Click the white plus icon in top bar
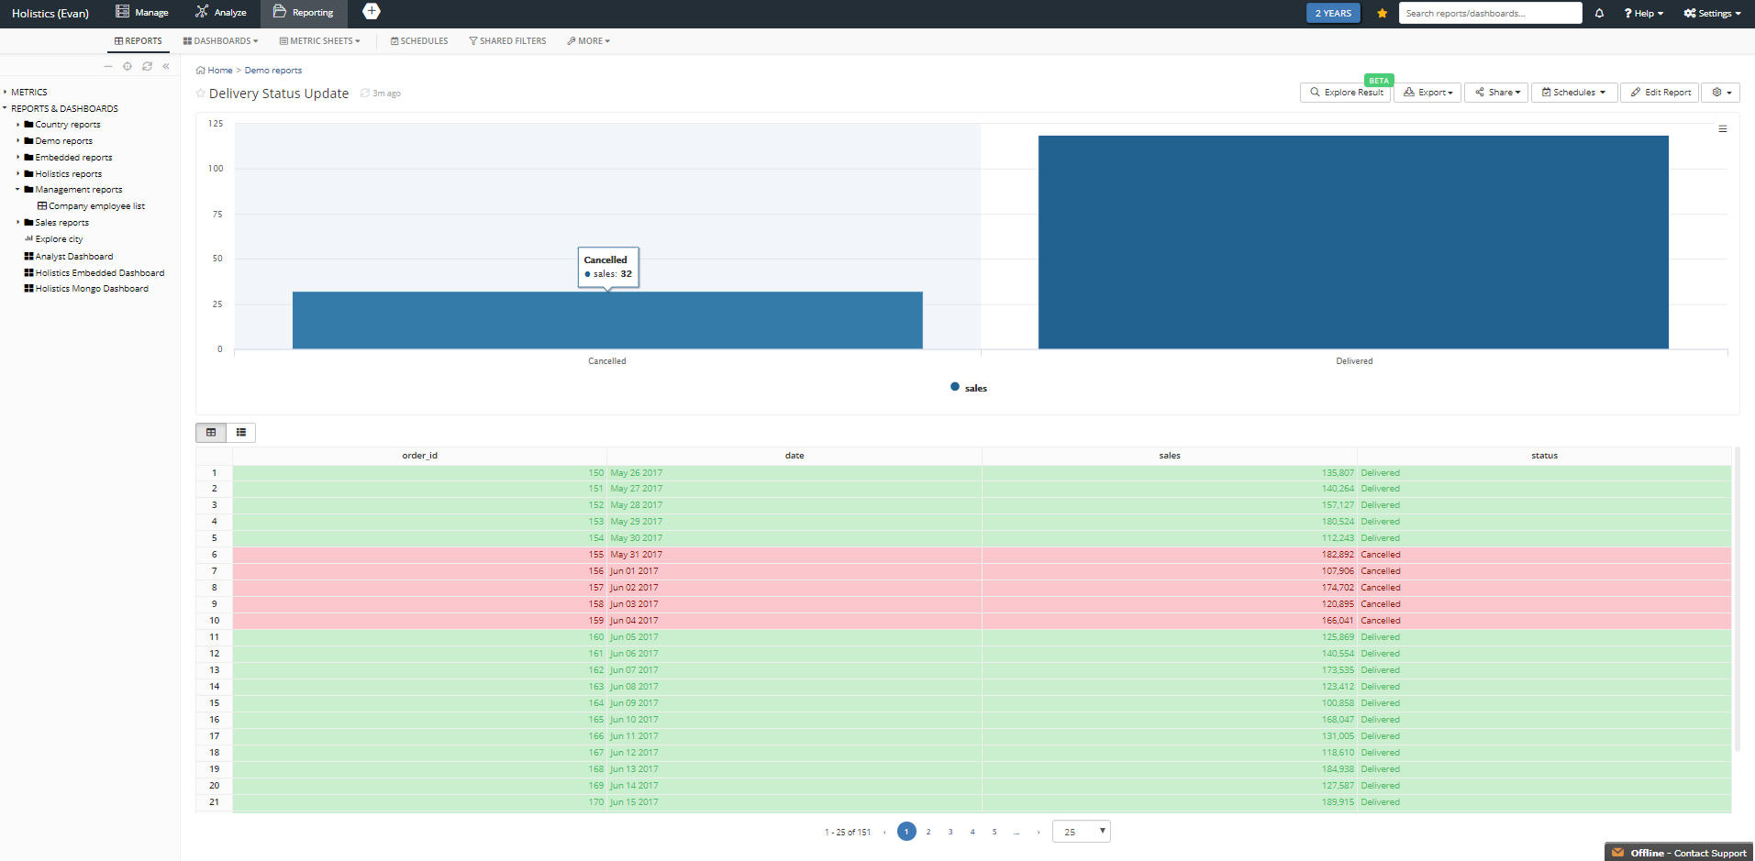1755x861 pixels. pyautogui.click(x=372, y=12)
